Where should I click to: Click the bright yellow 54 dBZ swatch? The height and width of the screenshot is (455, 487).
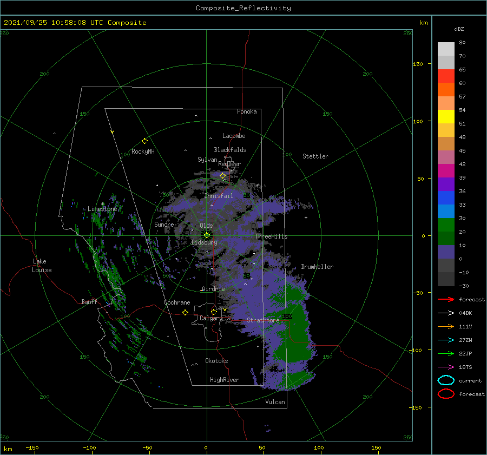pos(446,117)
